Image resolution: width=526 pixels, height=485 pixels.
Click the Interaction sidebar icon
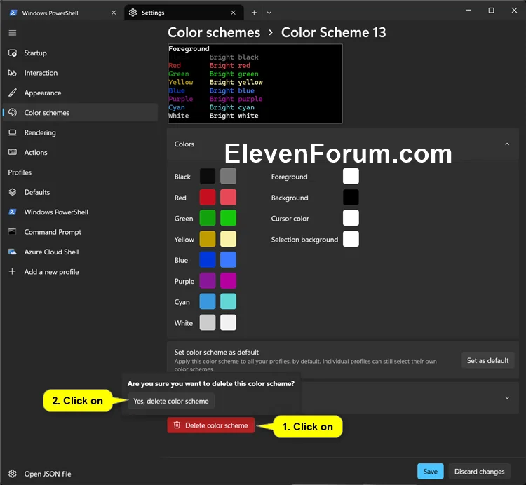[13, 73]
